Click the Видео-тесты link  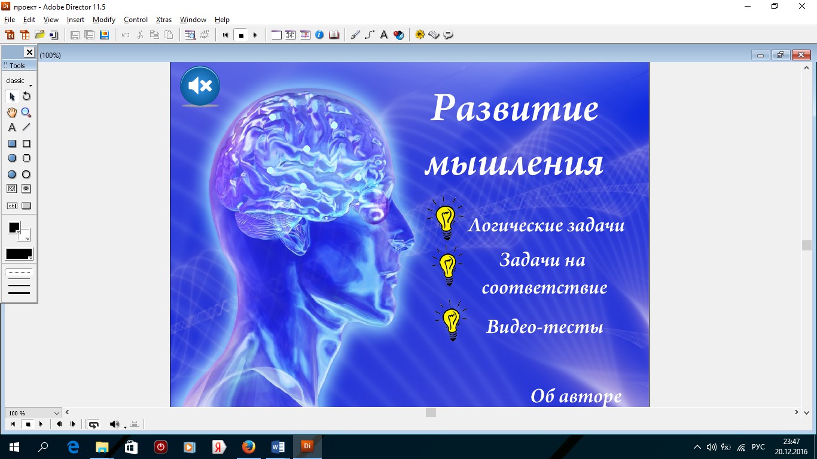(545, 327)
